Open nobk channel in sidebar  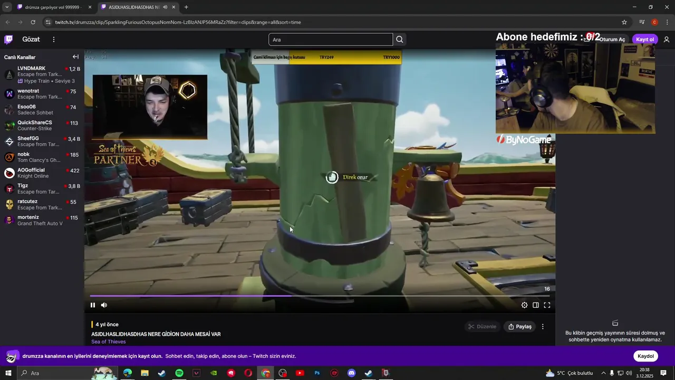point(42,157)
